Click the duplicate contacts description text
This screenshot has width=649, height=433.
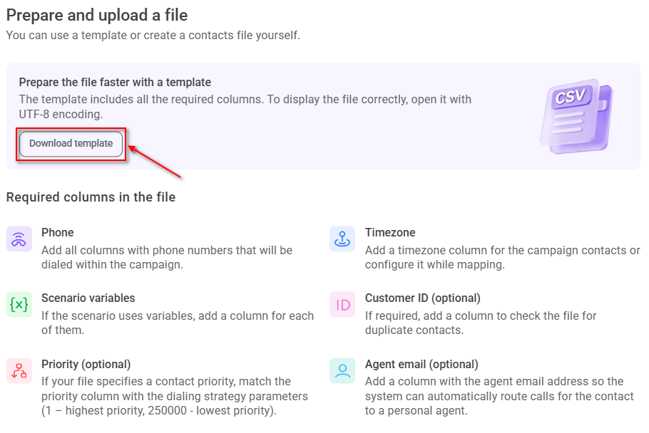pos(481,323)
